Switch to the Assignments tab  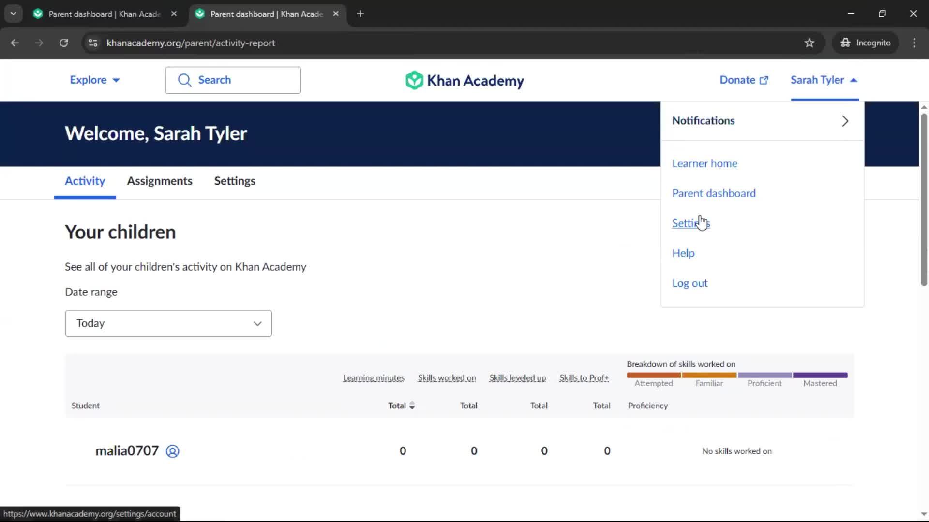160,181
